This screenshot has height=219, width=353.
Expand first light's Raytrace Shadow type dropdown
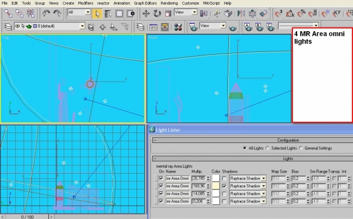(x=264, y=178)
